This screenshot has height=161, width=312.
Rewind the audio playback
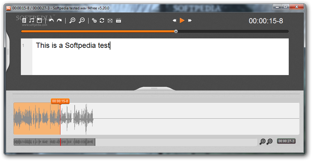pyautogui.click(x=174, y=21)
